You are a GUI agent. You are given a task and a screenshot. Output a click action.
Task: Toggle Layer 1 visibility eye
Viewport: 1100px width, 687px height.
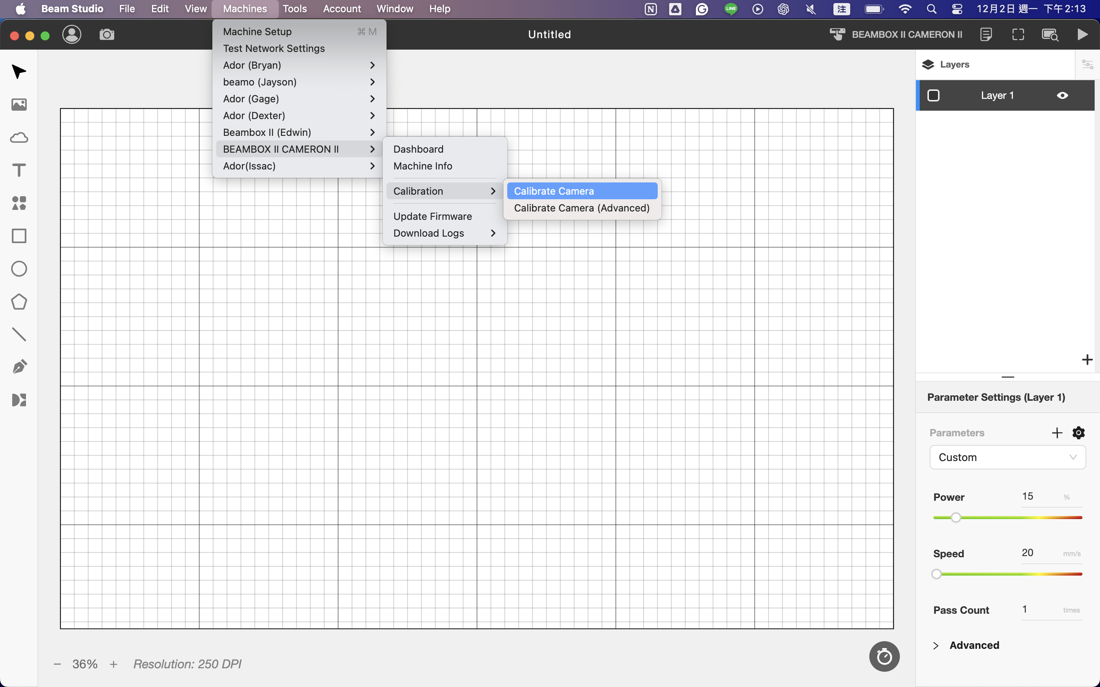(x=1062, y=95)
